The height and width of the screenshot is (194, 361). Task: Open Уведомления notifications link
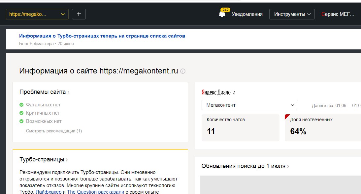pos(247,14)
